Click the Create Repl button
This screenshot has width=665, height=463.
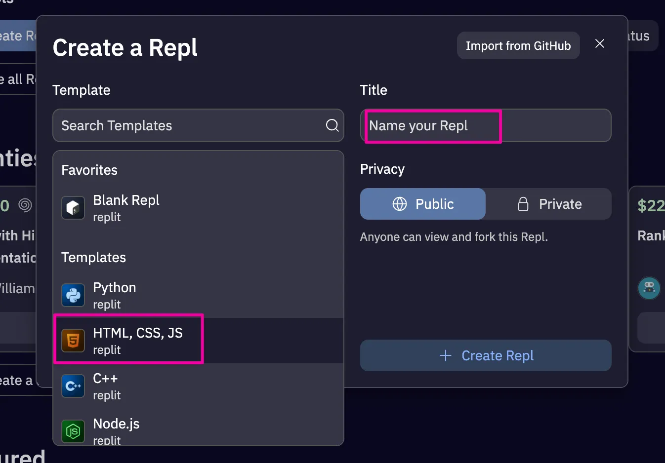(486, 355)
